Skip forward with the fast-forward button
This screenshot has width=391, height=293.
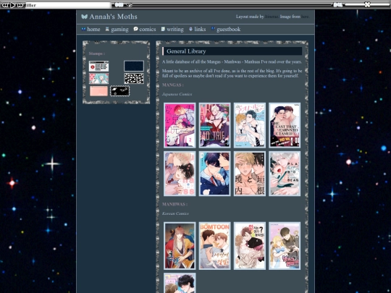[20, 5]
